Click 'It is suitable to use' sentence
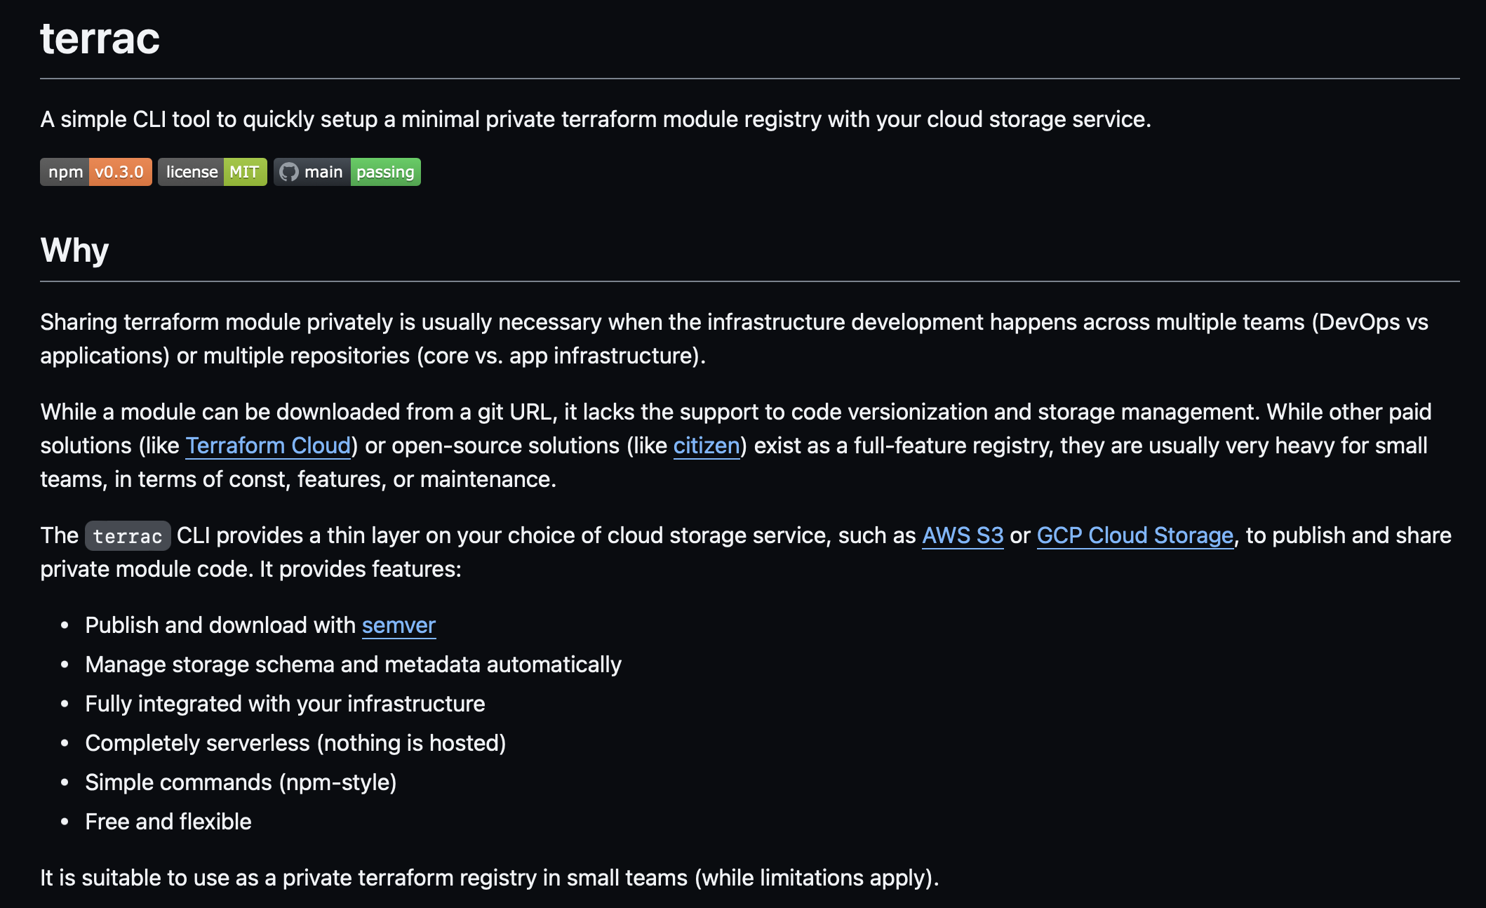This screenshot has height=908, width=1486. (x=490, y=878)
